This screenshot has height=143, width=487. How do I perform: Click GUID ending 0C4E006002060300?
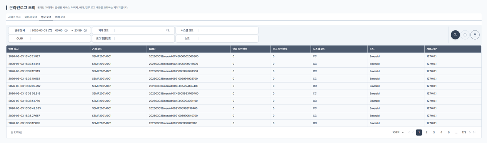173,57
